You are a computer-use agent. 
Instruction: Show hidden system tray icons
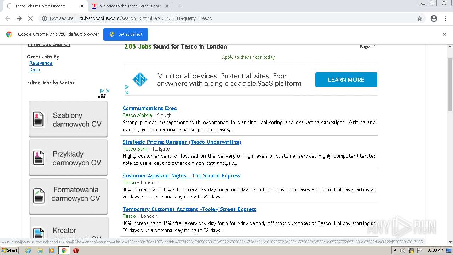tap(395, 250)
